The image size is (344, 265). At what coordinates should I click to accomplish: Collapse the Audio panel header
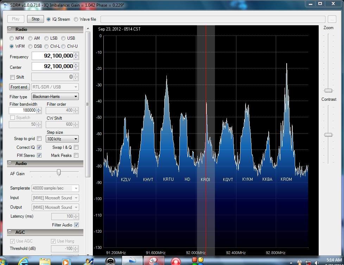click(x=11, y=164)
